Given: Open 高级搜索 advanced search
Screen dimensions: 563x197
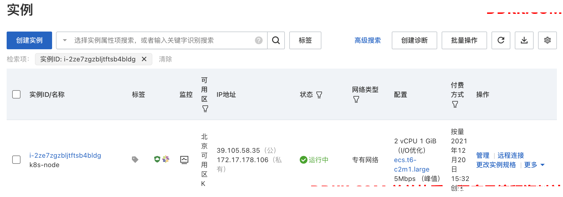Looking at the screenshot, I should point(368,40).
